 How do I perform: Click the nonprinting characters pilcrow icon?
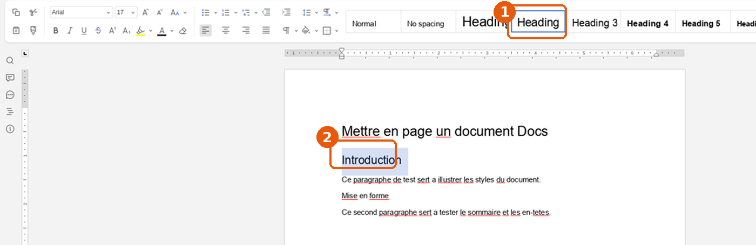click(286, 31)
